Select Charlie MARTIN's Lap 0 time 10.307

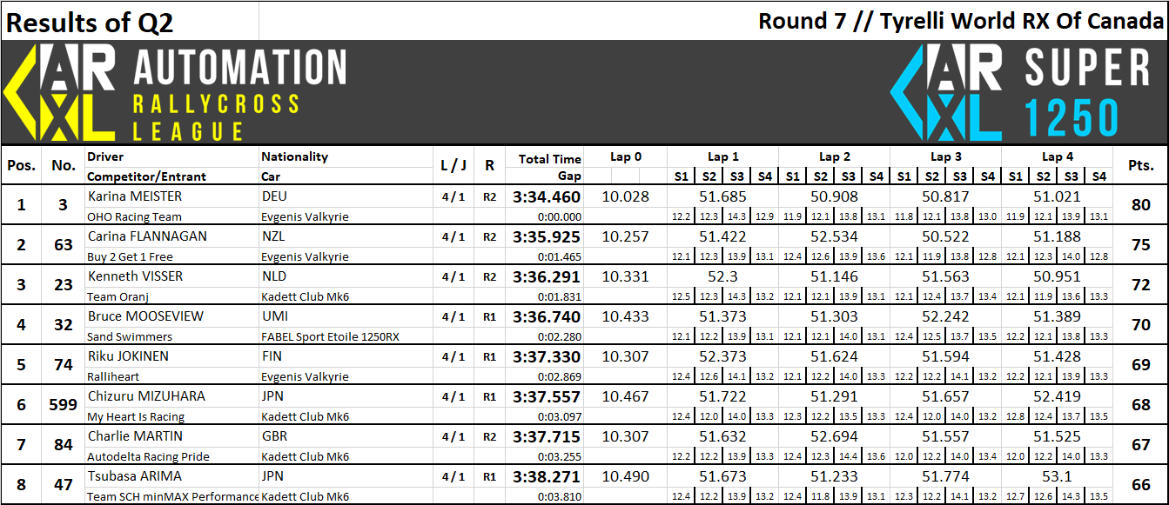click(x=625, y=436)
